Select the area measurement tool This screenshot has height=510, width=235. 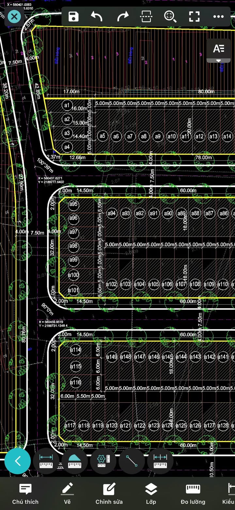(74, 461)
